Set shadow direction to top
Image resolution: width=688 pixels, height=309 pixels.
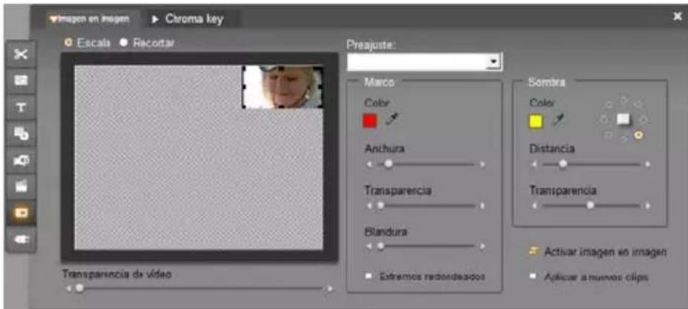click(623, 99)
